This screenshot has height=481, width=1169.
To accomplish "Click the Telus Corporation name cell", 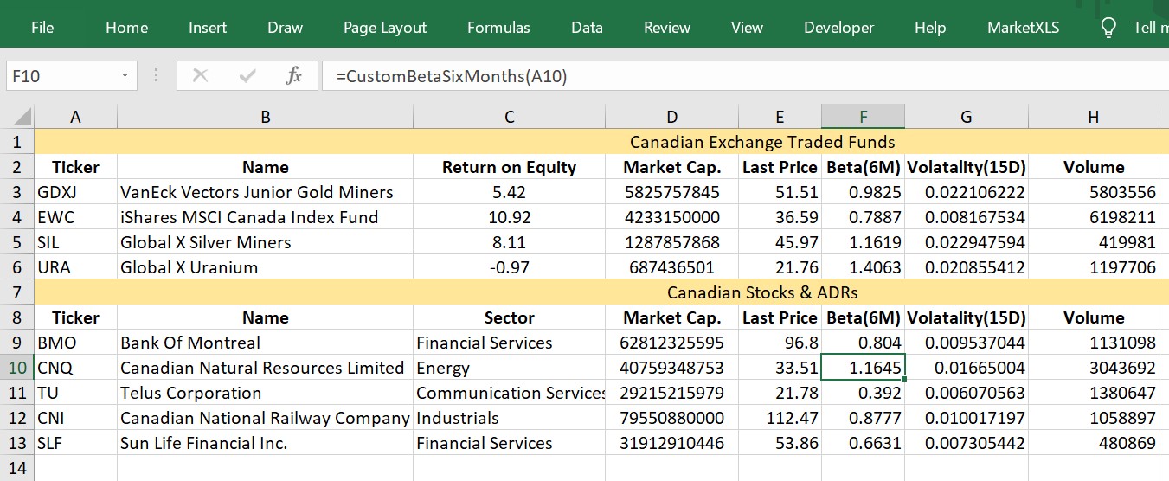I will click(266, 393).
